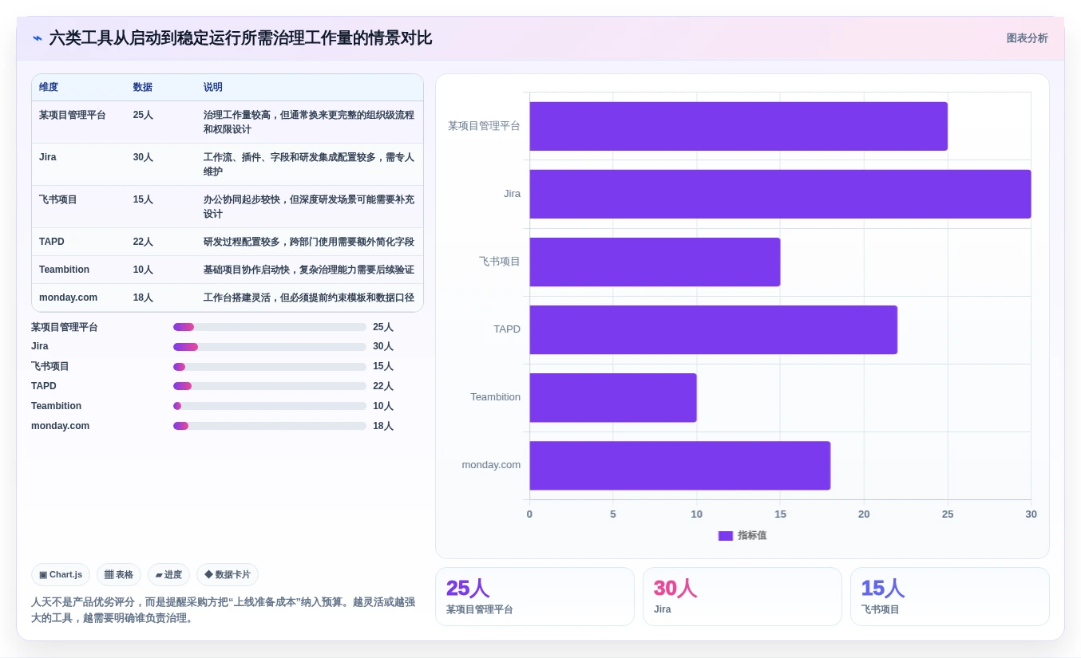Open the 25人 某项目管理平台 data card
This screenshot has height=658, width=1081.
coord(535,597)
